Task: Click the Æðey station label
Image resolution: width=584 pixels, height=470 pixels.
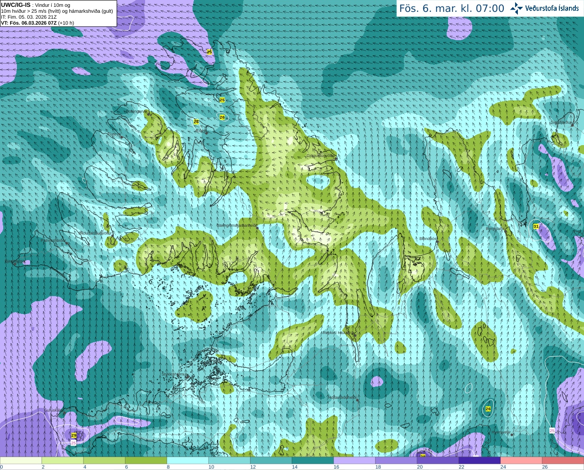Action: [201, 131]
